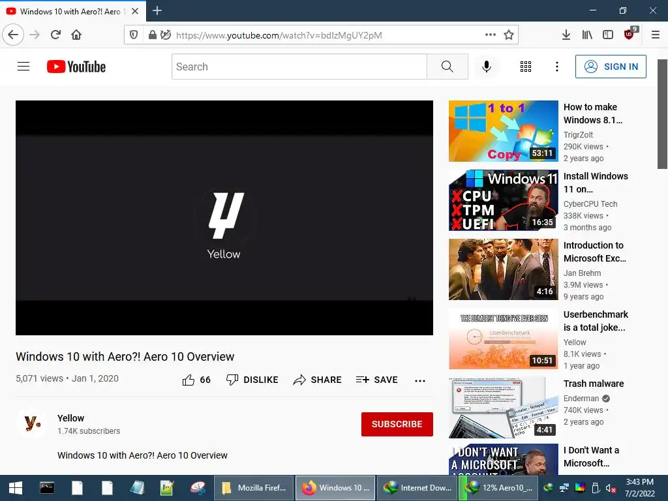This screenshot has width=668, height=501.
Task: Open more actions ellipsis below the video
Action: coord(420,380)
